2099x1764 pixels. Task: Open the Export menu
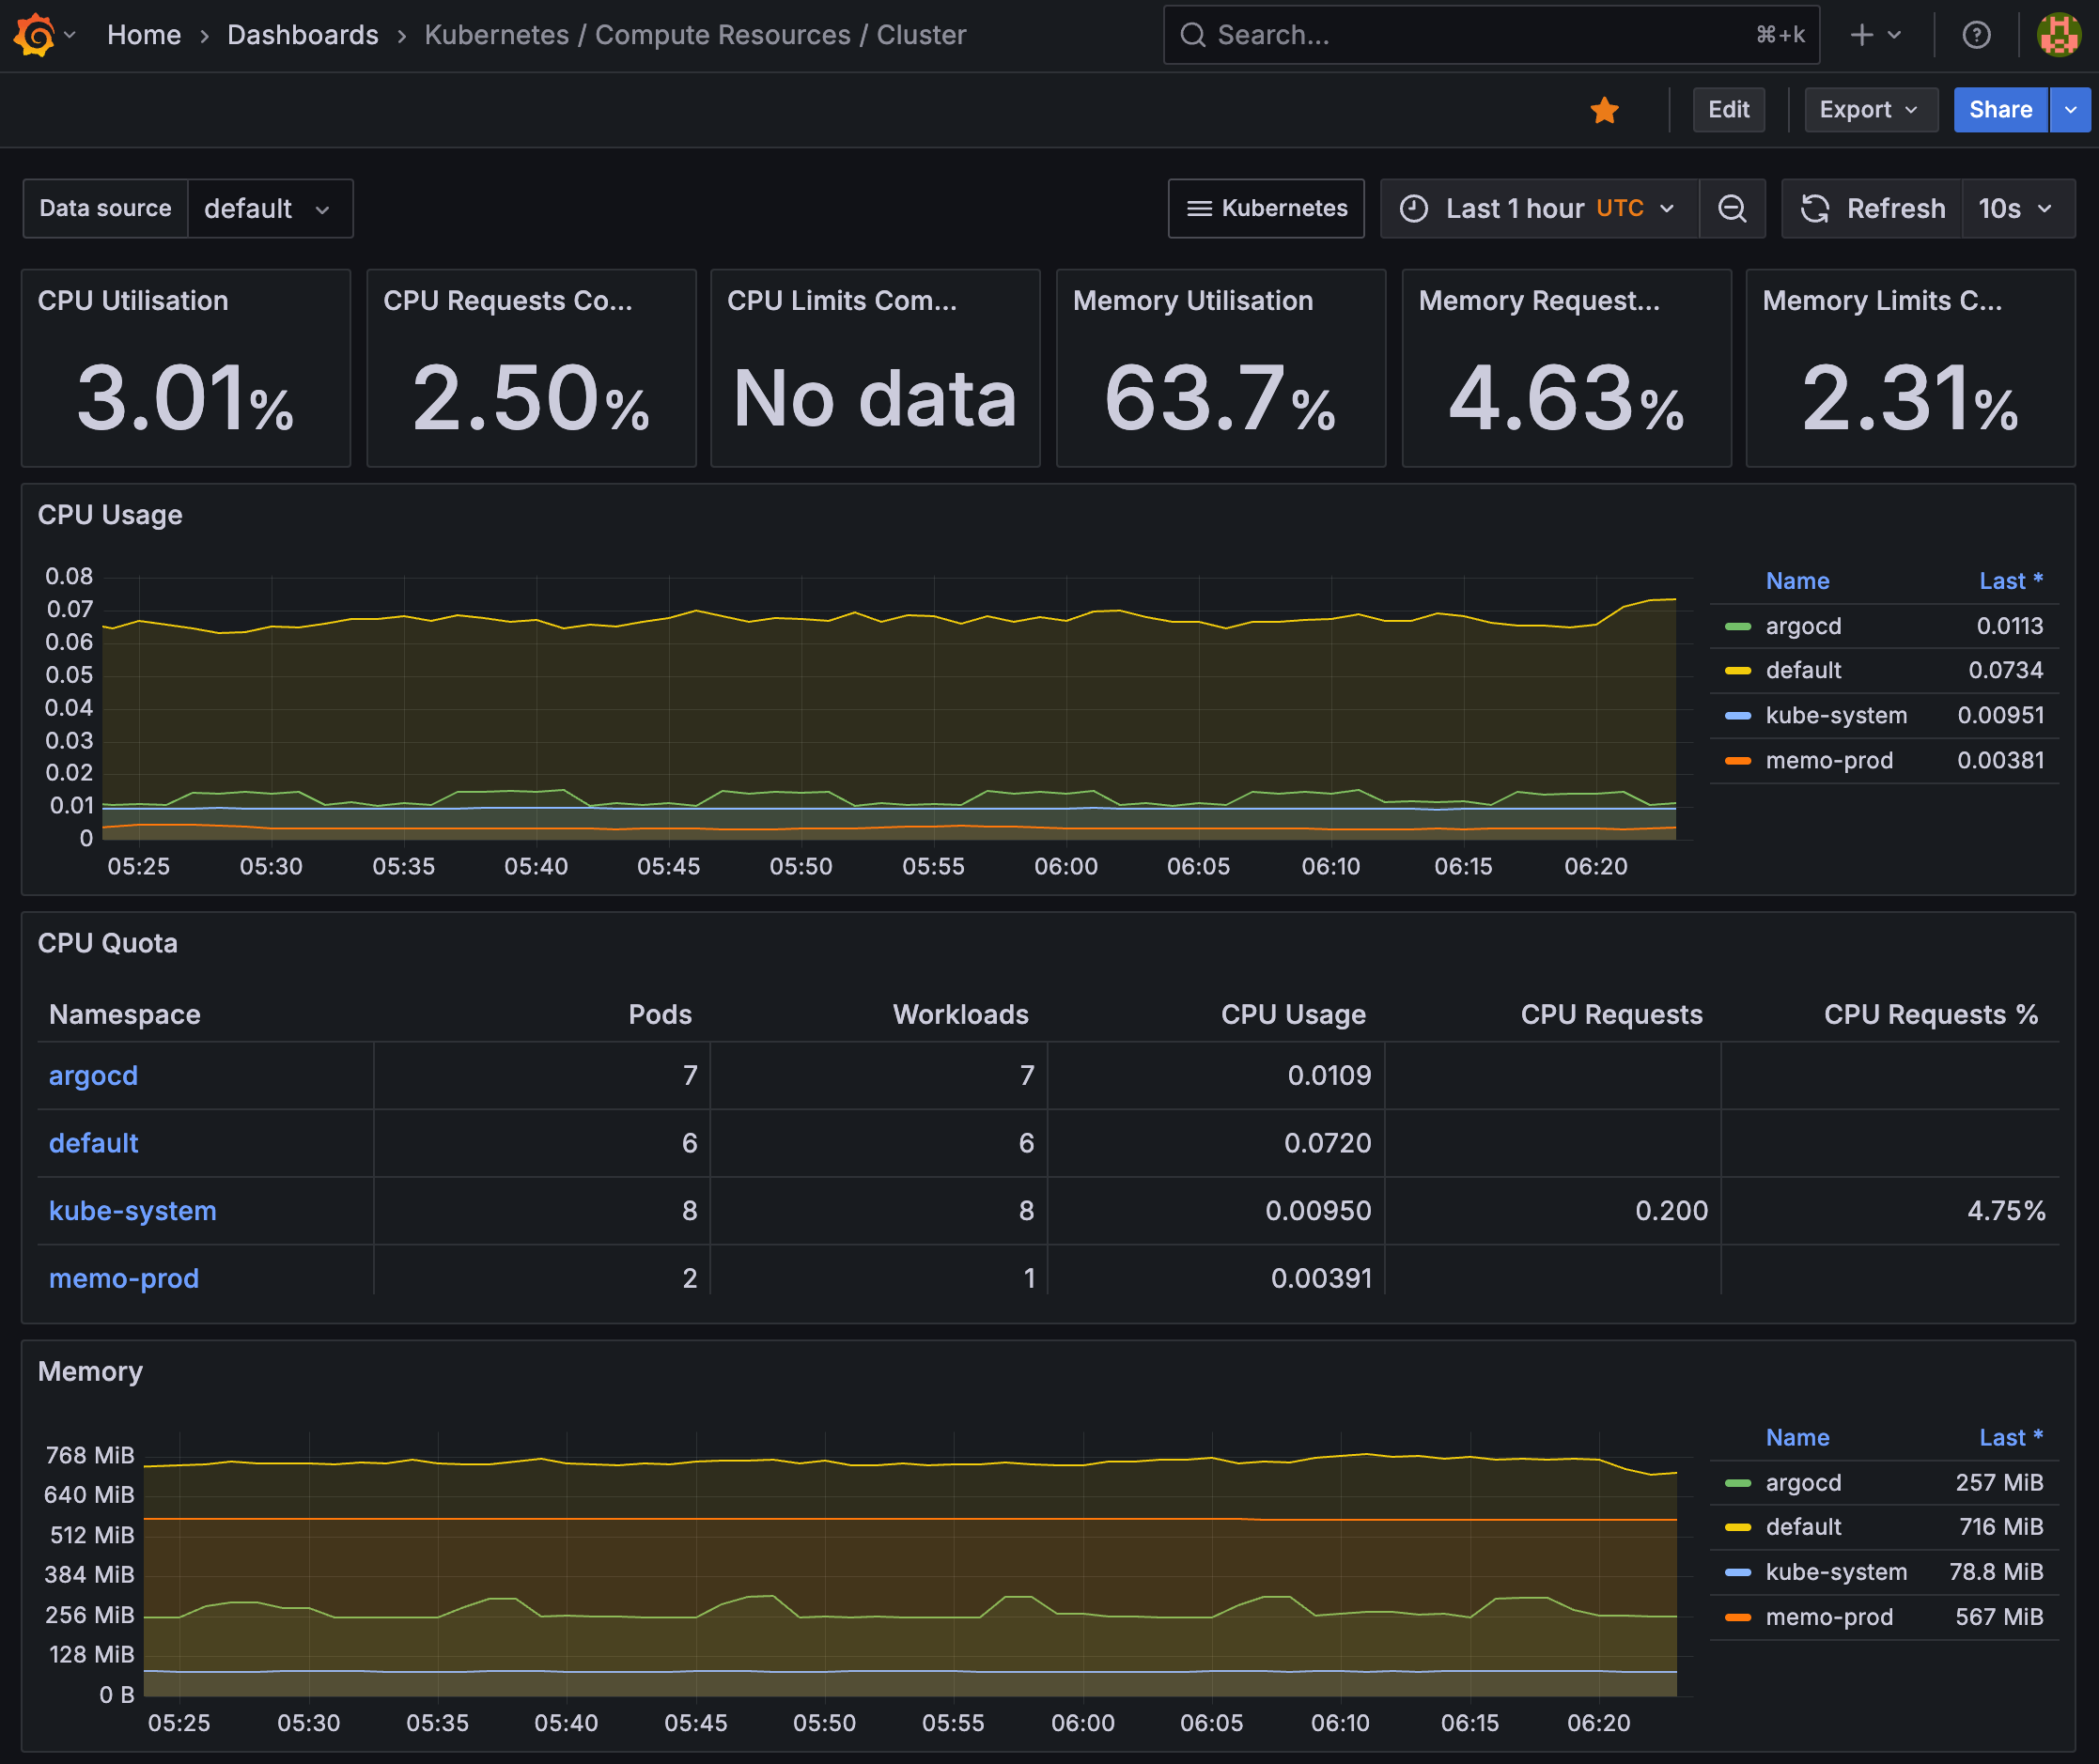coord(1869,110)
